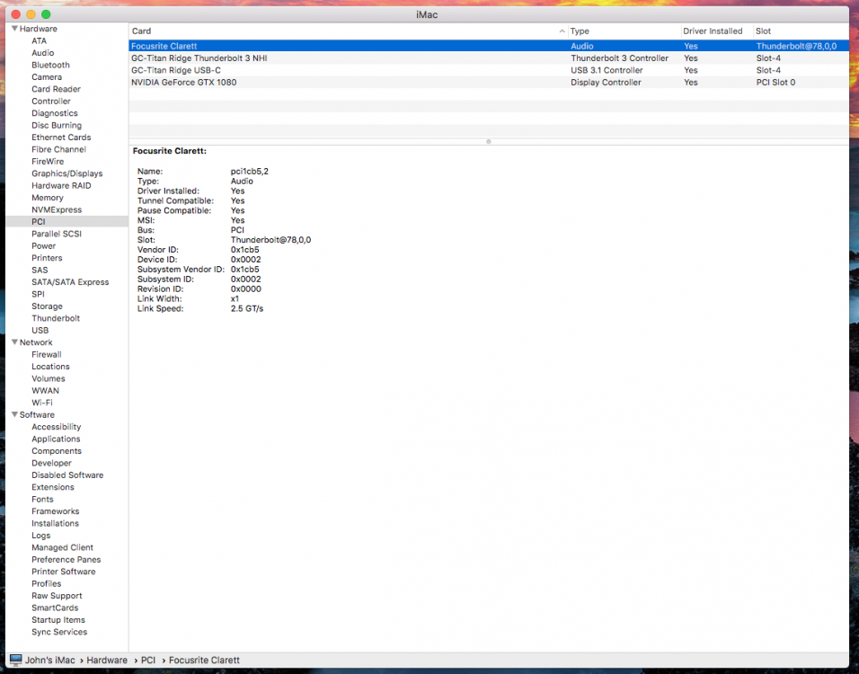Open Extensions under Software
The image size is (859, 674).
[53, 486]
